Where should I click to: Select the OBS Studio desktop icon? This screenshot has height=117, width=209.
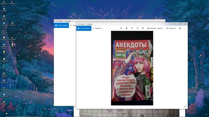[x=4, y=3]
